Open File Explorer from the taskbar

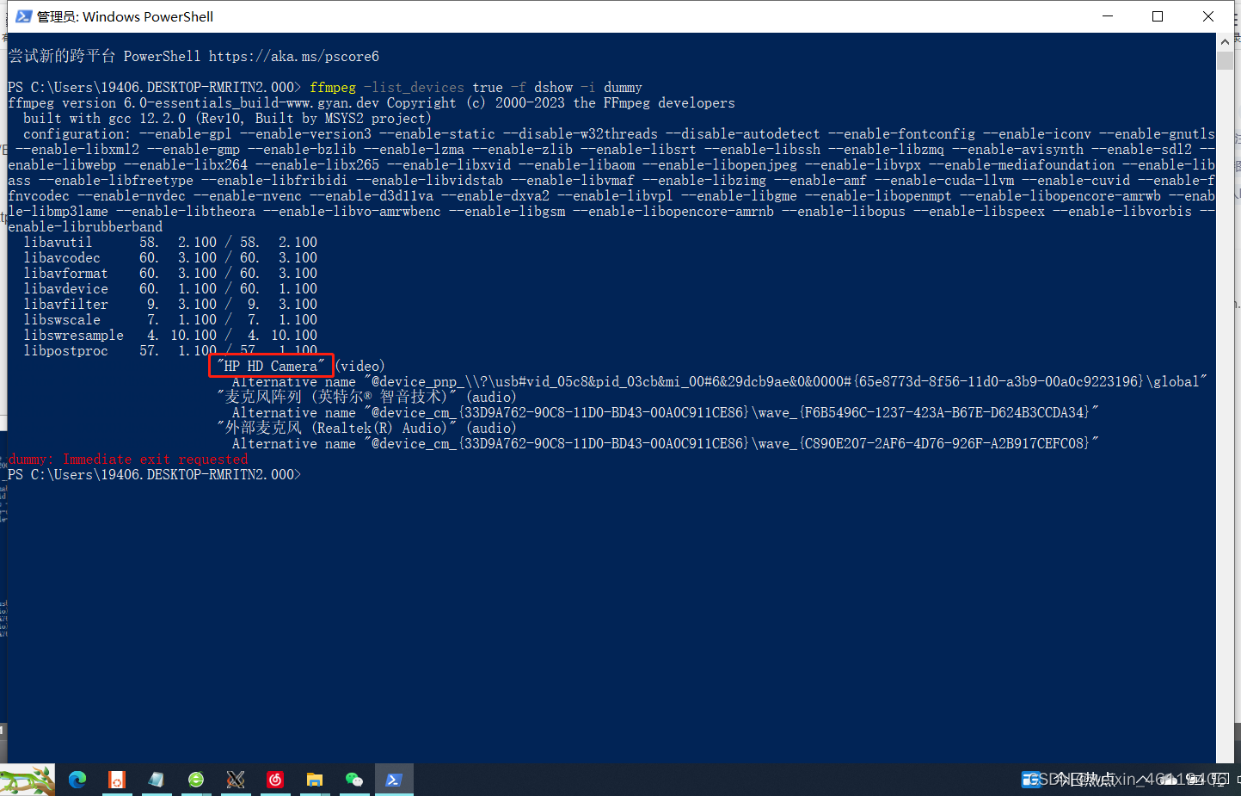click(315, 780)
